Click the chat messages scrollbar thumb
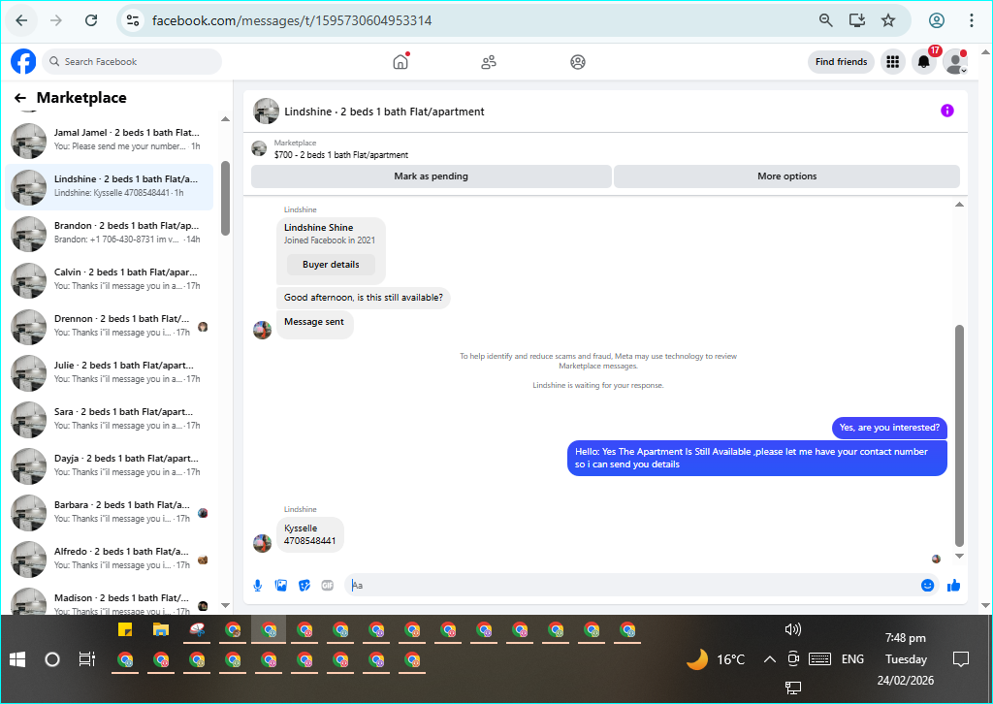Image resolution: width=993 pixels, height=704 pixels. click(959, 435)
